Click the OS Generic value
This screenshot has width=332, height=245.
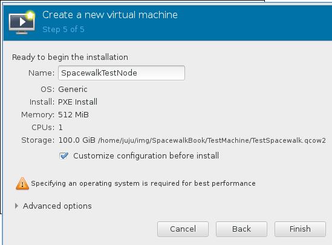click(73, 90)
